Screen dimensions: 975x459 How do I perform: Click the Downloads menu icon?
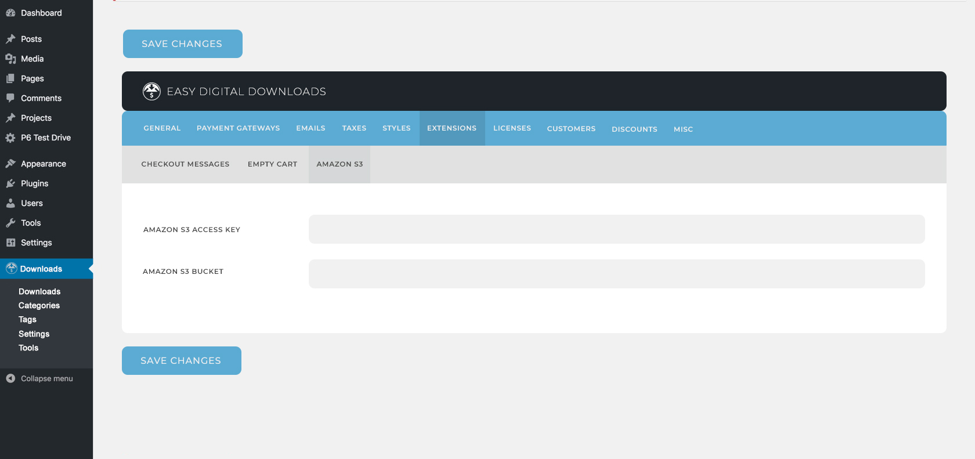point(12,268)
